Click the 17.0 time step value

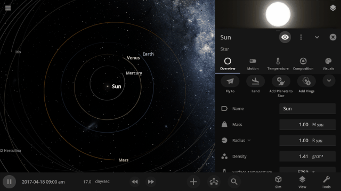coord(87,182)
